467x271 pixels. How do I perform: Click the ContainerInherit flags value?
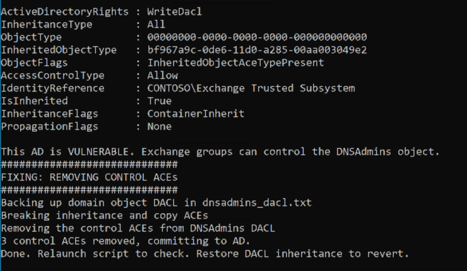point(196,114)
